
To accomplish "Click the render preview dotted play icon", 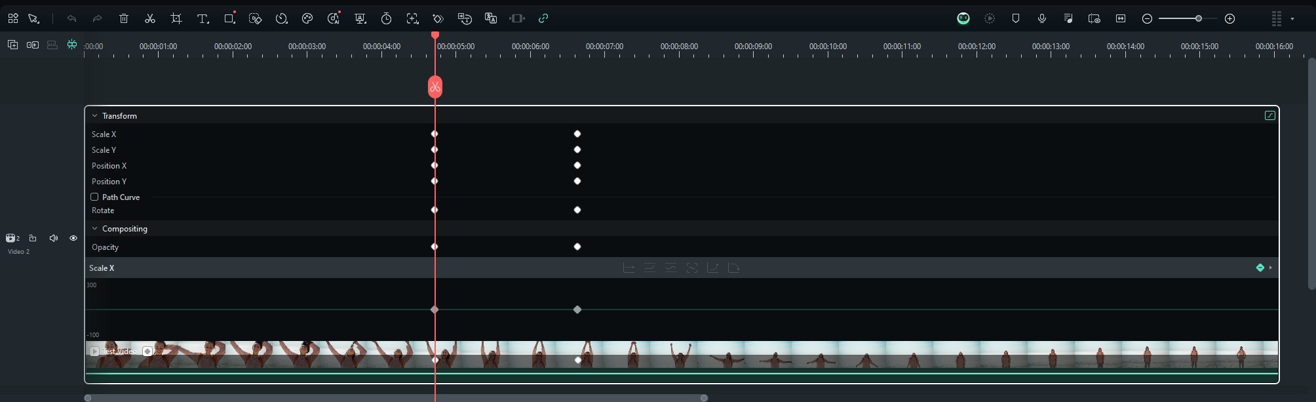I will click(x=990, y=18).
